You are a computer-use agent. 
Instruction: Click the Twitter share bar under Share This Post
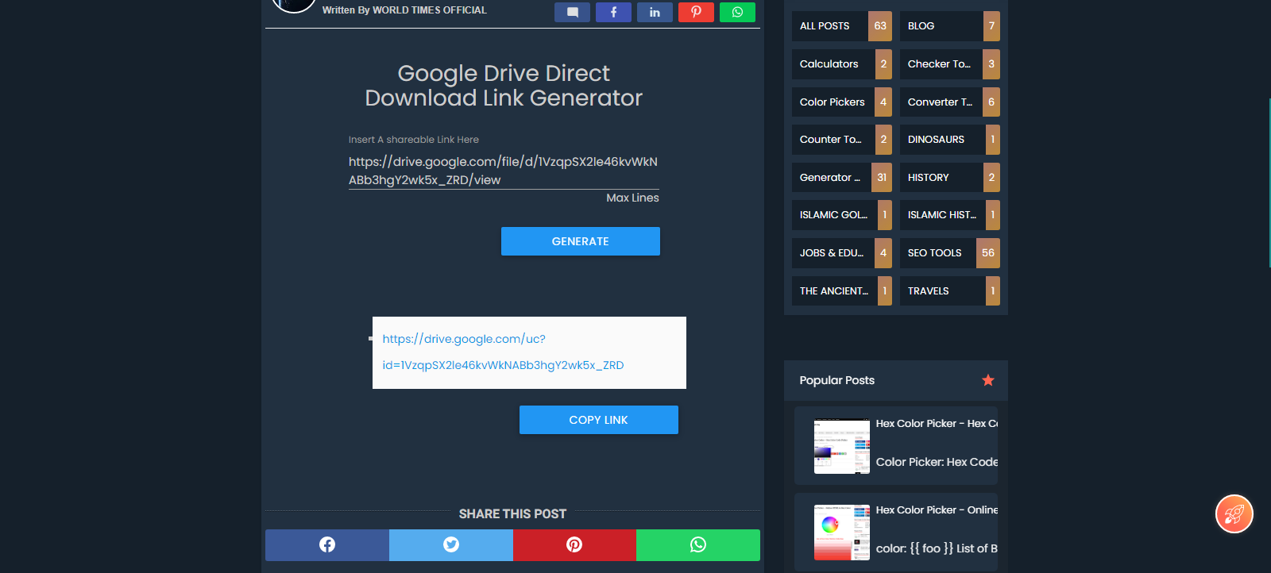tap(451, 545)
